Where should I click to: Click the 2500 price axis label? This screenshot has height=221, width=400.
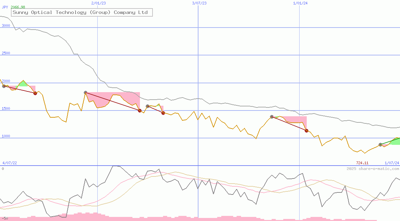6,53
